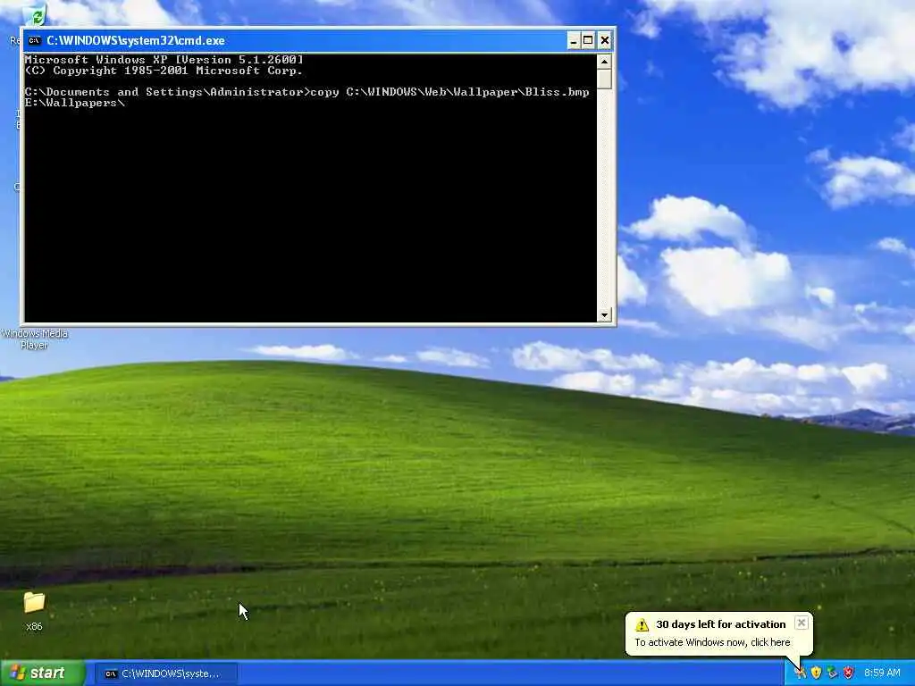Click the Windows activation keys tray icon

tap(800, 673)
